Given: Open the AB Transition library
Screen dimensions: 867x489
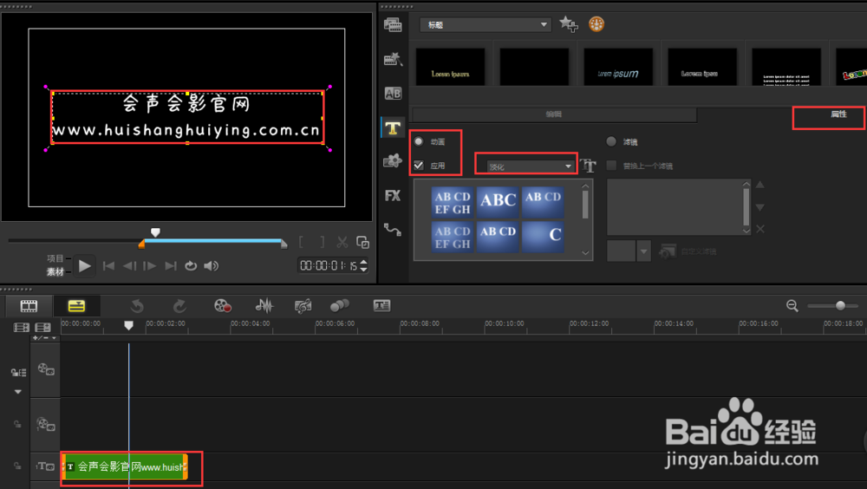Looking at the screenshot, I should 393,94.
